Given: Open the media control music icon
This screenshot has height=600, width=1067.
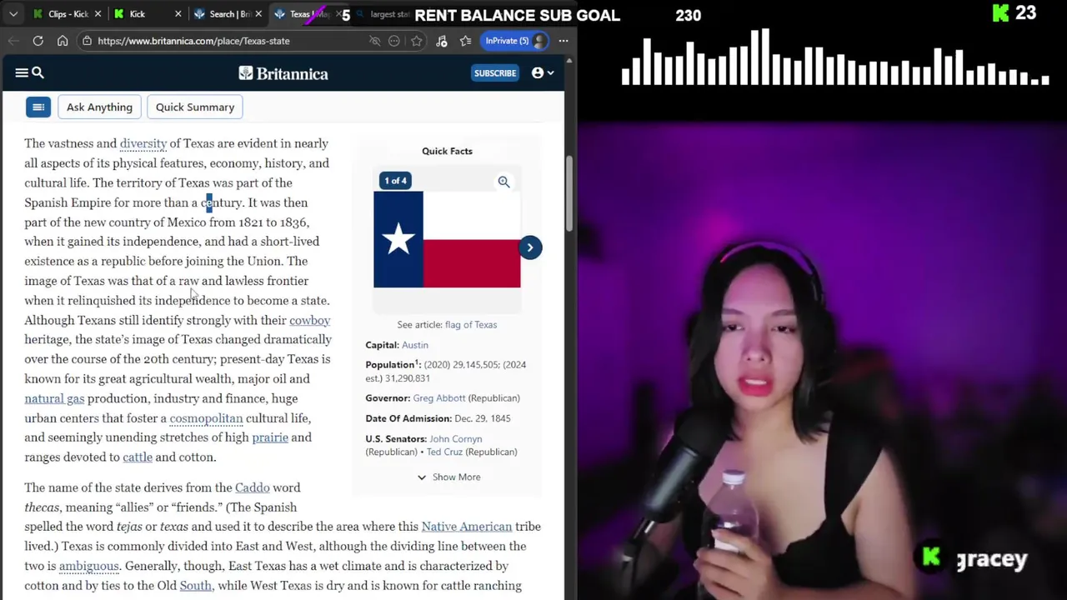Looking at the screenshot, I should (442, 41).
